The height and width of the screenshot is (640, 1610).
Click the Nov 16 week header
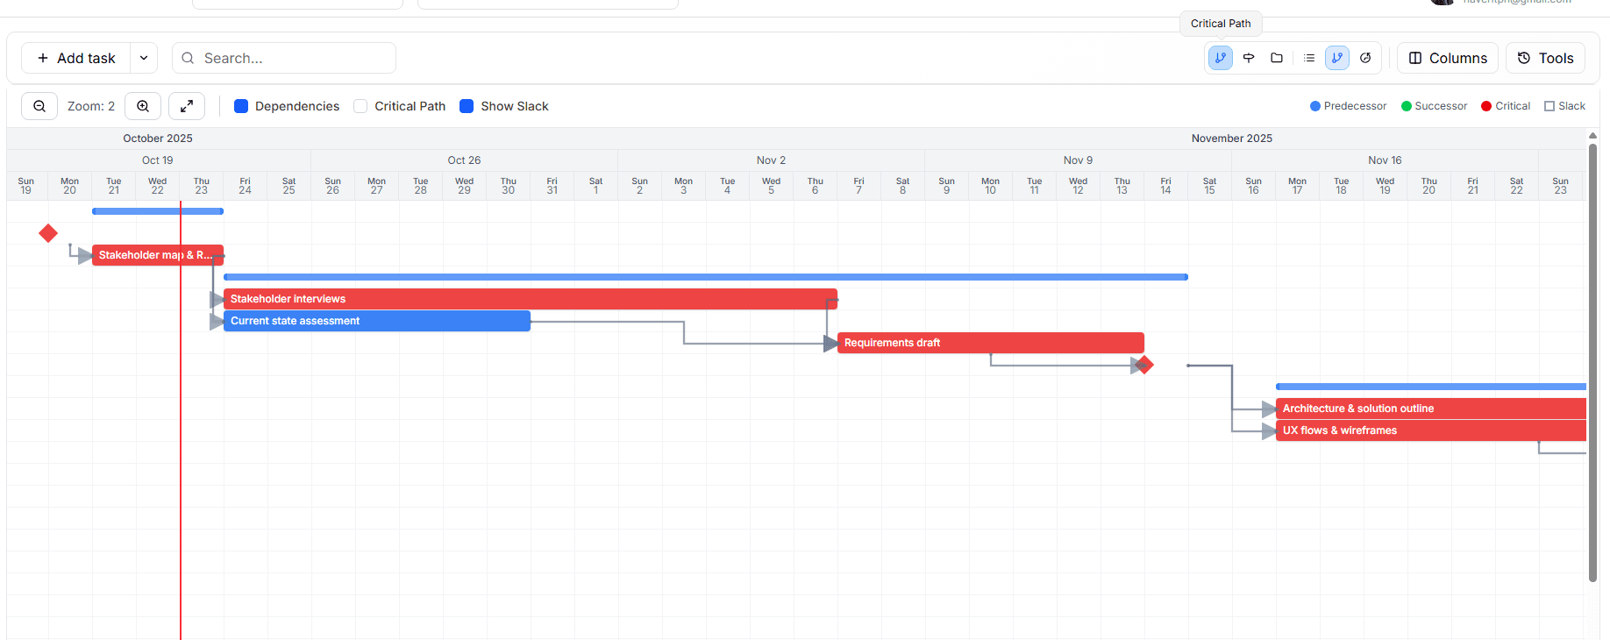pos(1385,160)
